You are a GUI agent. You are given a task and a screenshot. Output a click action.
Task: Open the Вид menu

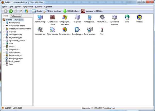pyautogui.click(x=11, y=7)
